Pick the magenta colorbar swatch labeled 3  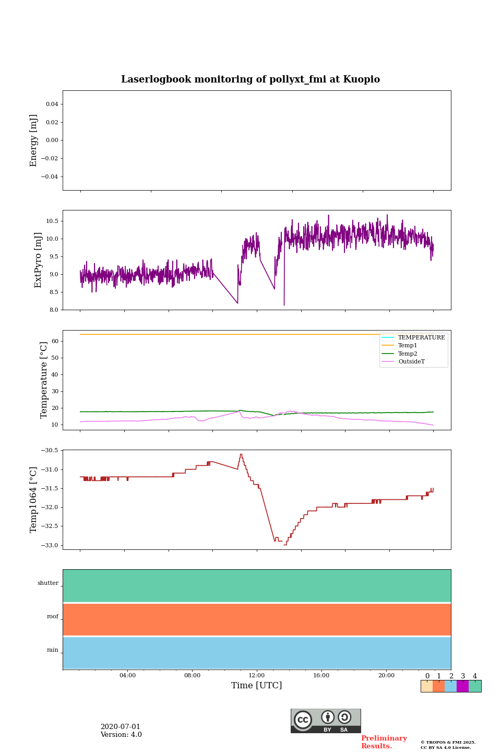[462, 686]
